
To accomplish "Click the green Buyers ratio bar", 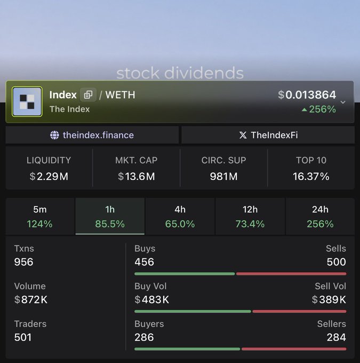I will tap(187, 349).
